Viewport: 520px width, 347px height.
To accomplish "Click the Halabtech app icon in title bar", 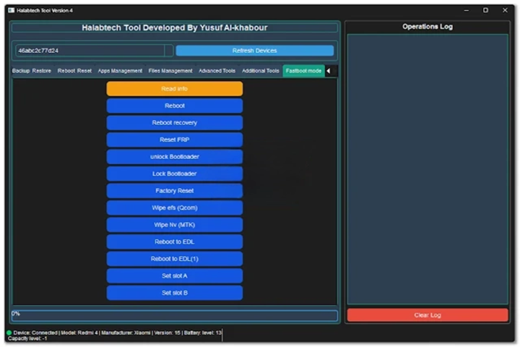I will pyautogui.click(x=11, y=10).
